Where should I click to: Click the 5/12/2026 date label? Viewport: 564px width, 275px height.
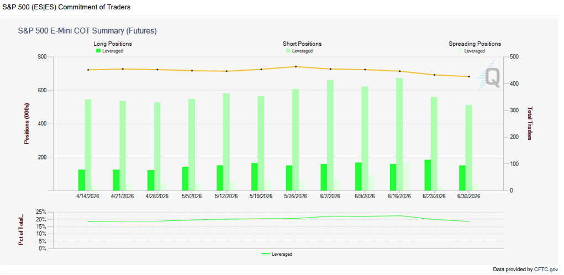tap(226, 196)
